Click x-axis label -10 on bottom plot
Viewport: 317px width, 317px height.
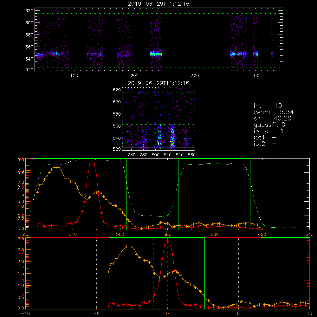(x=25, y=314)
